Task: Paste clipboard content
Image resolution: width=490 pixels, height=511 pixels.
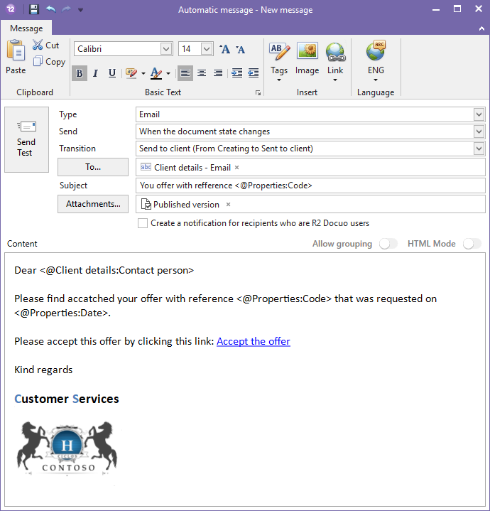Action: click(16, 56)
